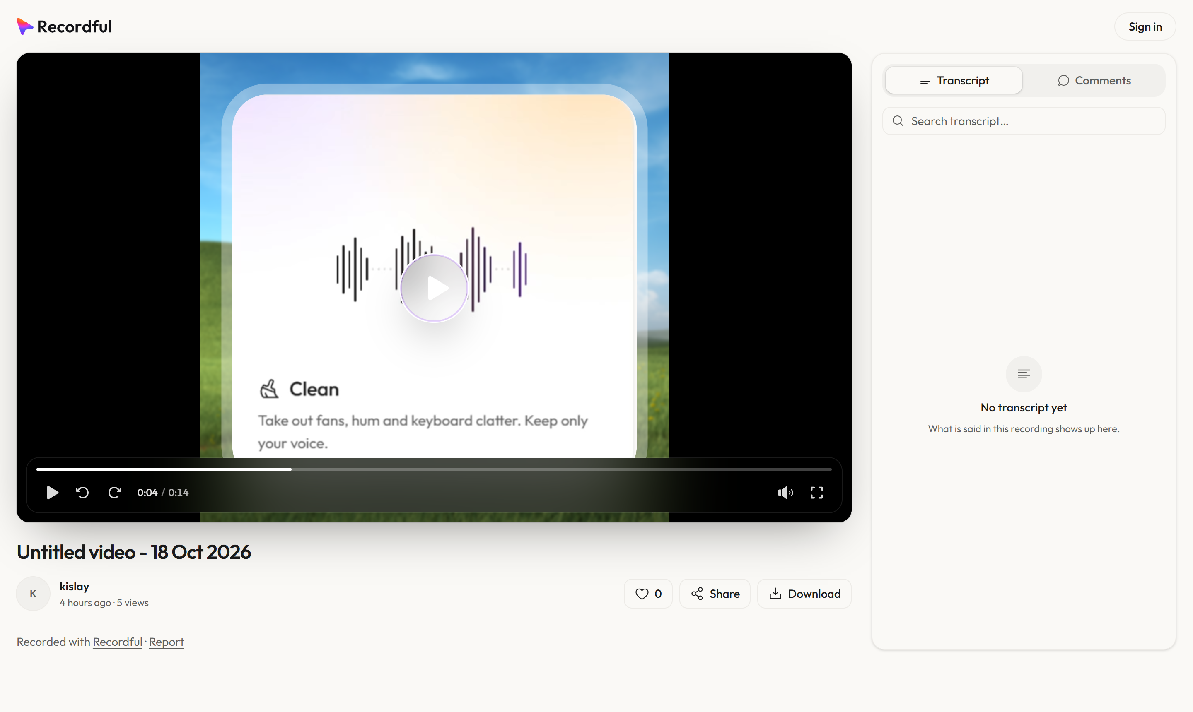
Task: Click the K avatar of kislay
Action: (x=33, y=594)
